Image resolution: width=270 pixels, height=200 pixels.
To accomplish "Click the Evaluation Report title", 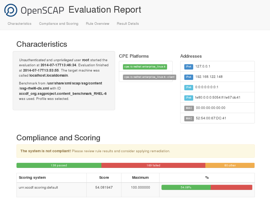I will click(x=105, y=10).
